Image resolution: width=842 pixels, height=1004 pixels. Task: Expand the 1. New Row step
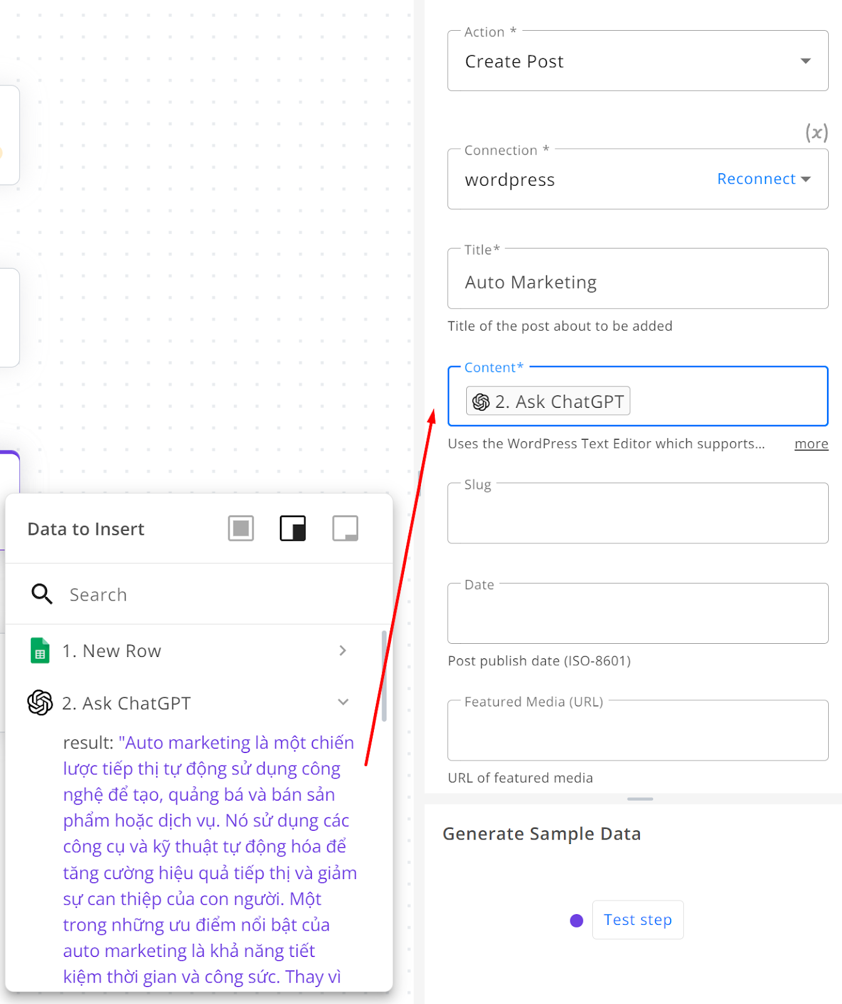343,651
